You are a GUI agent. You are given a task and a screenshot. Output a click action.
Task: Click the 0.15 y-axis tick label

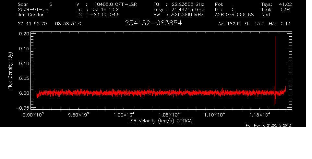(x=24, y=49)
